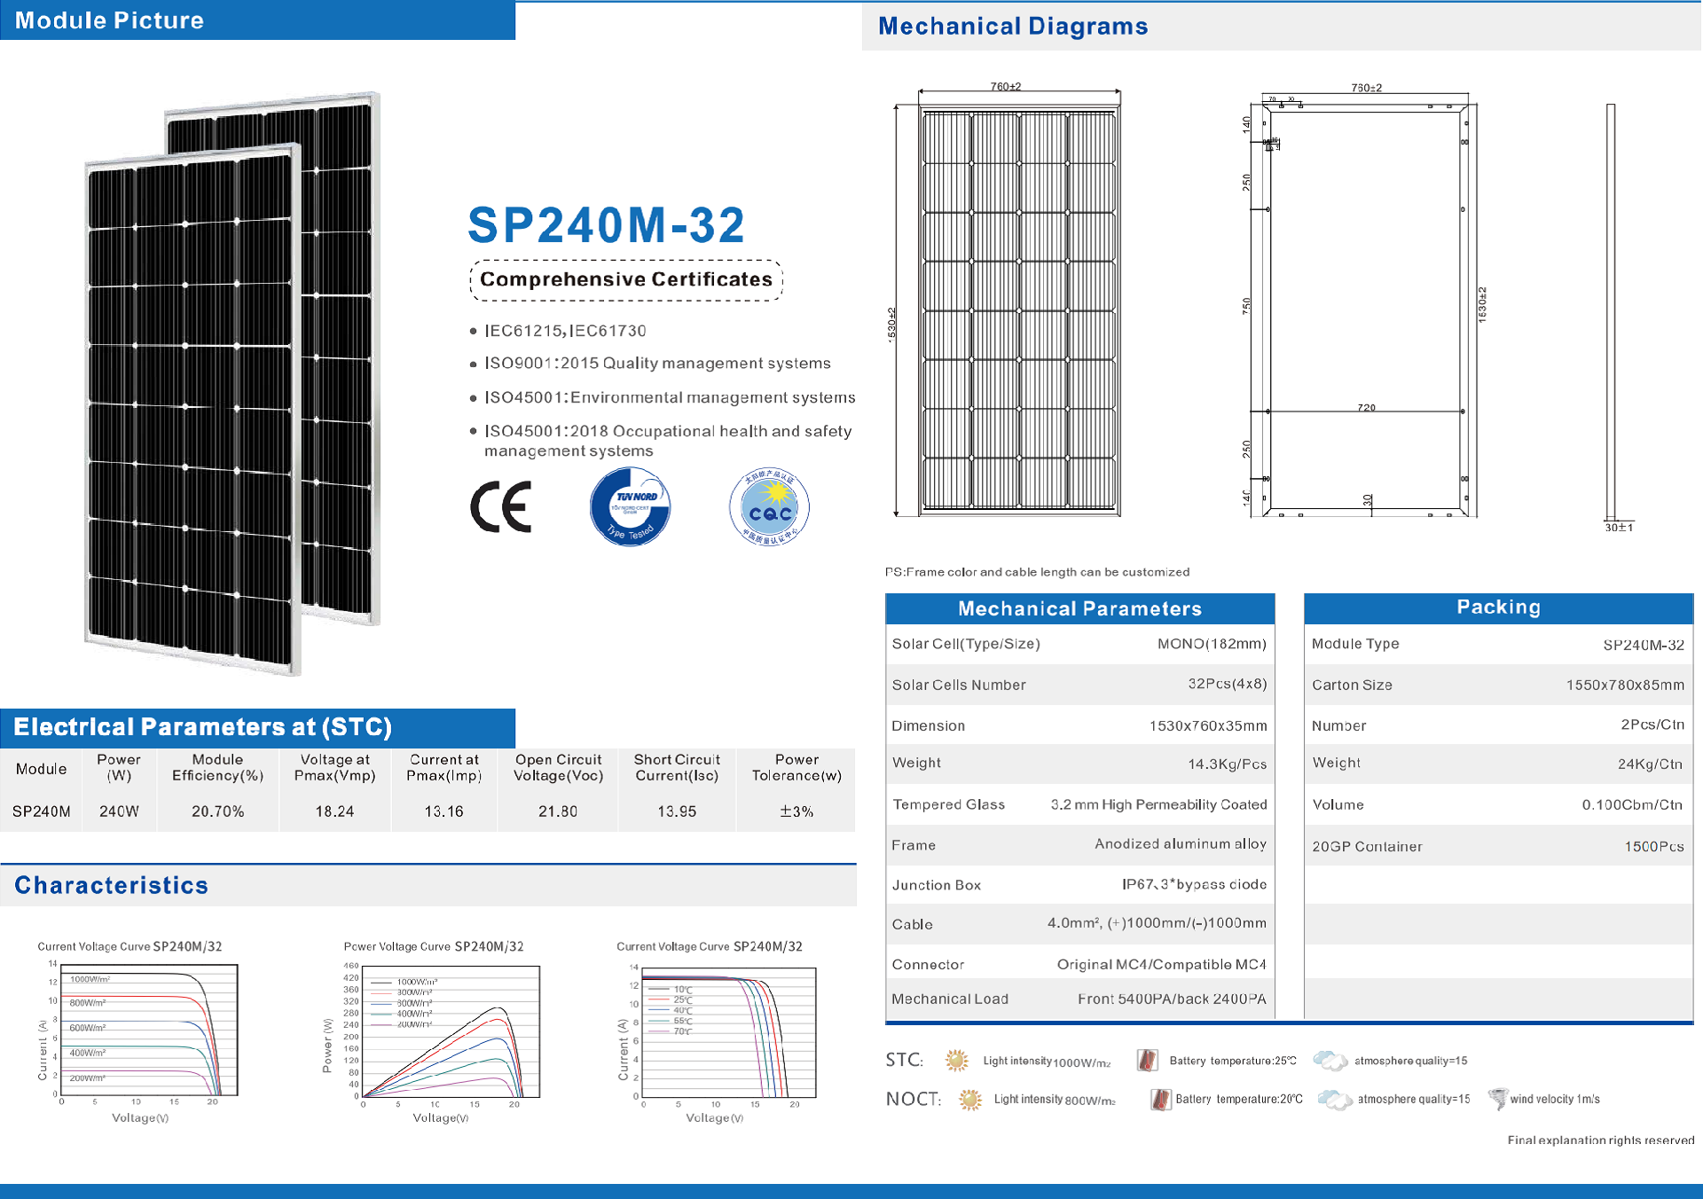Click the STC light intensity sun icon
Screen dimensions: 1703x1199
pos(956,1060)
